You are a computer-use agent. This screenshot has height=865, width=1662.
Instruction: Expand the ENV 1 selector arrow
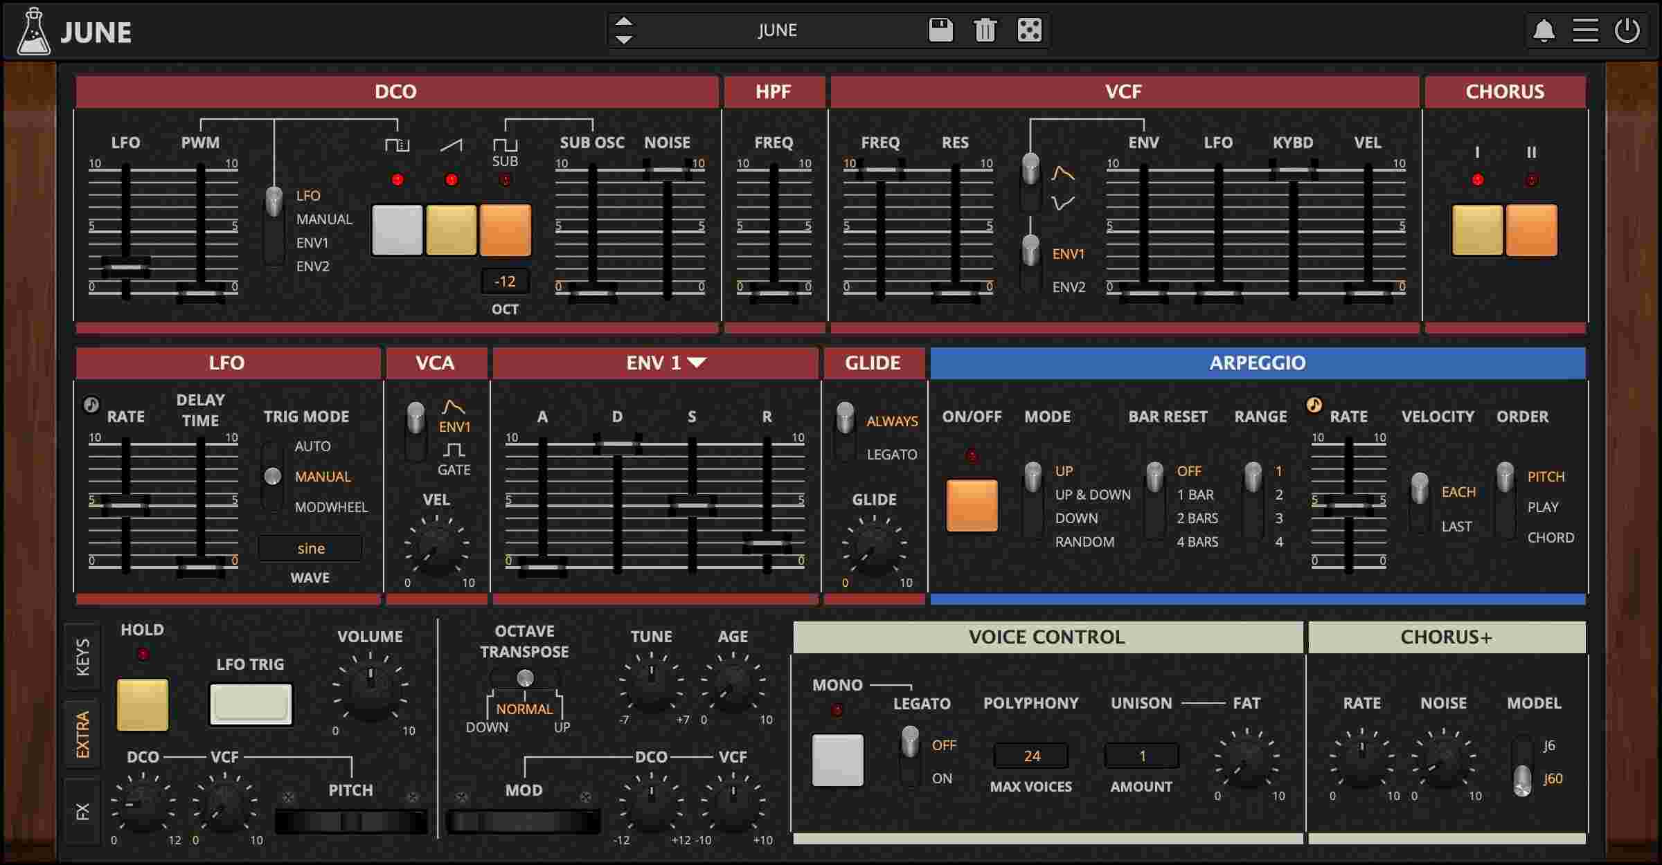click(x=697, y=363)
